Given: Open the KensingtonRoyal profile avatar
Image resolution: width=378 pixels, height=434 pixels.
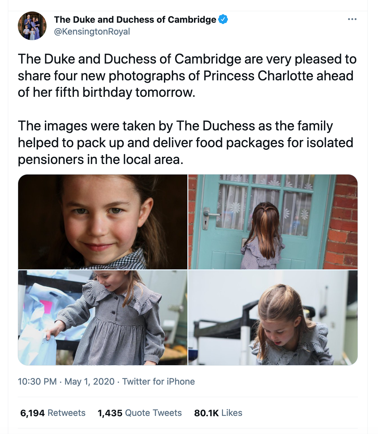Looking at the screenshot, I should [32, 26].
